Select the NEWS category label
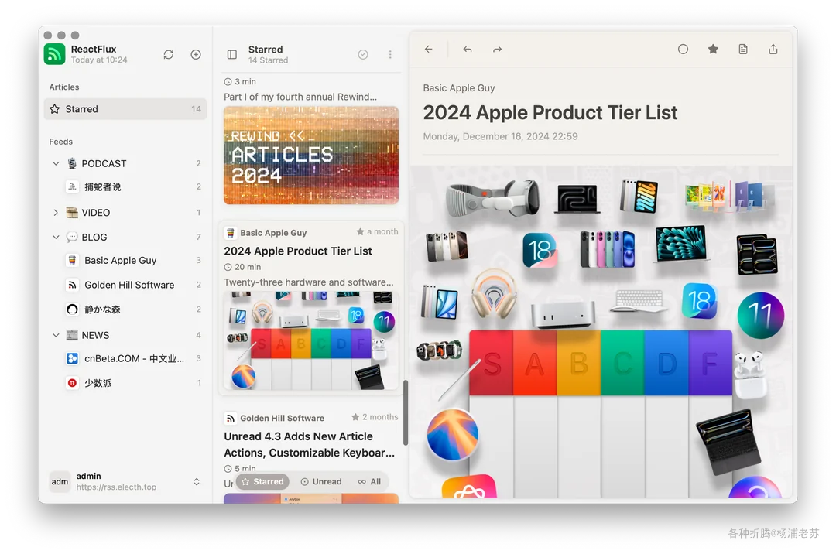Screen dimensions: 836x554 click(95, 335)
